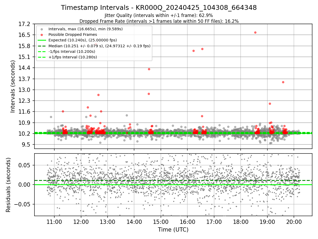Click the 19:00 time tick label
This screenshot has height=239, width=318.
267,223
